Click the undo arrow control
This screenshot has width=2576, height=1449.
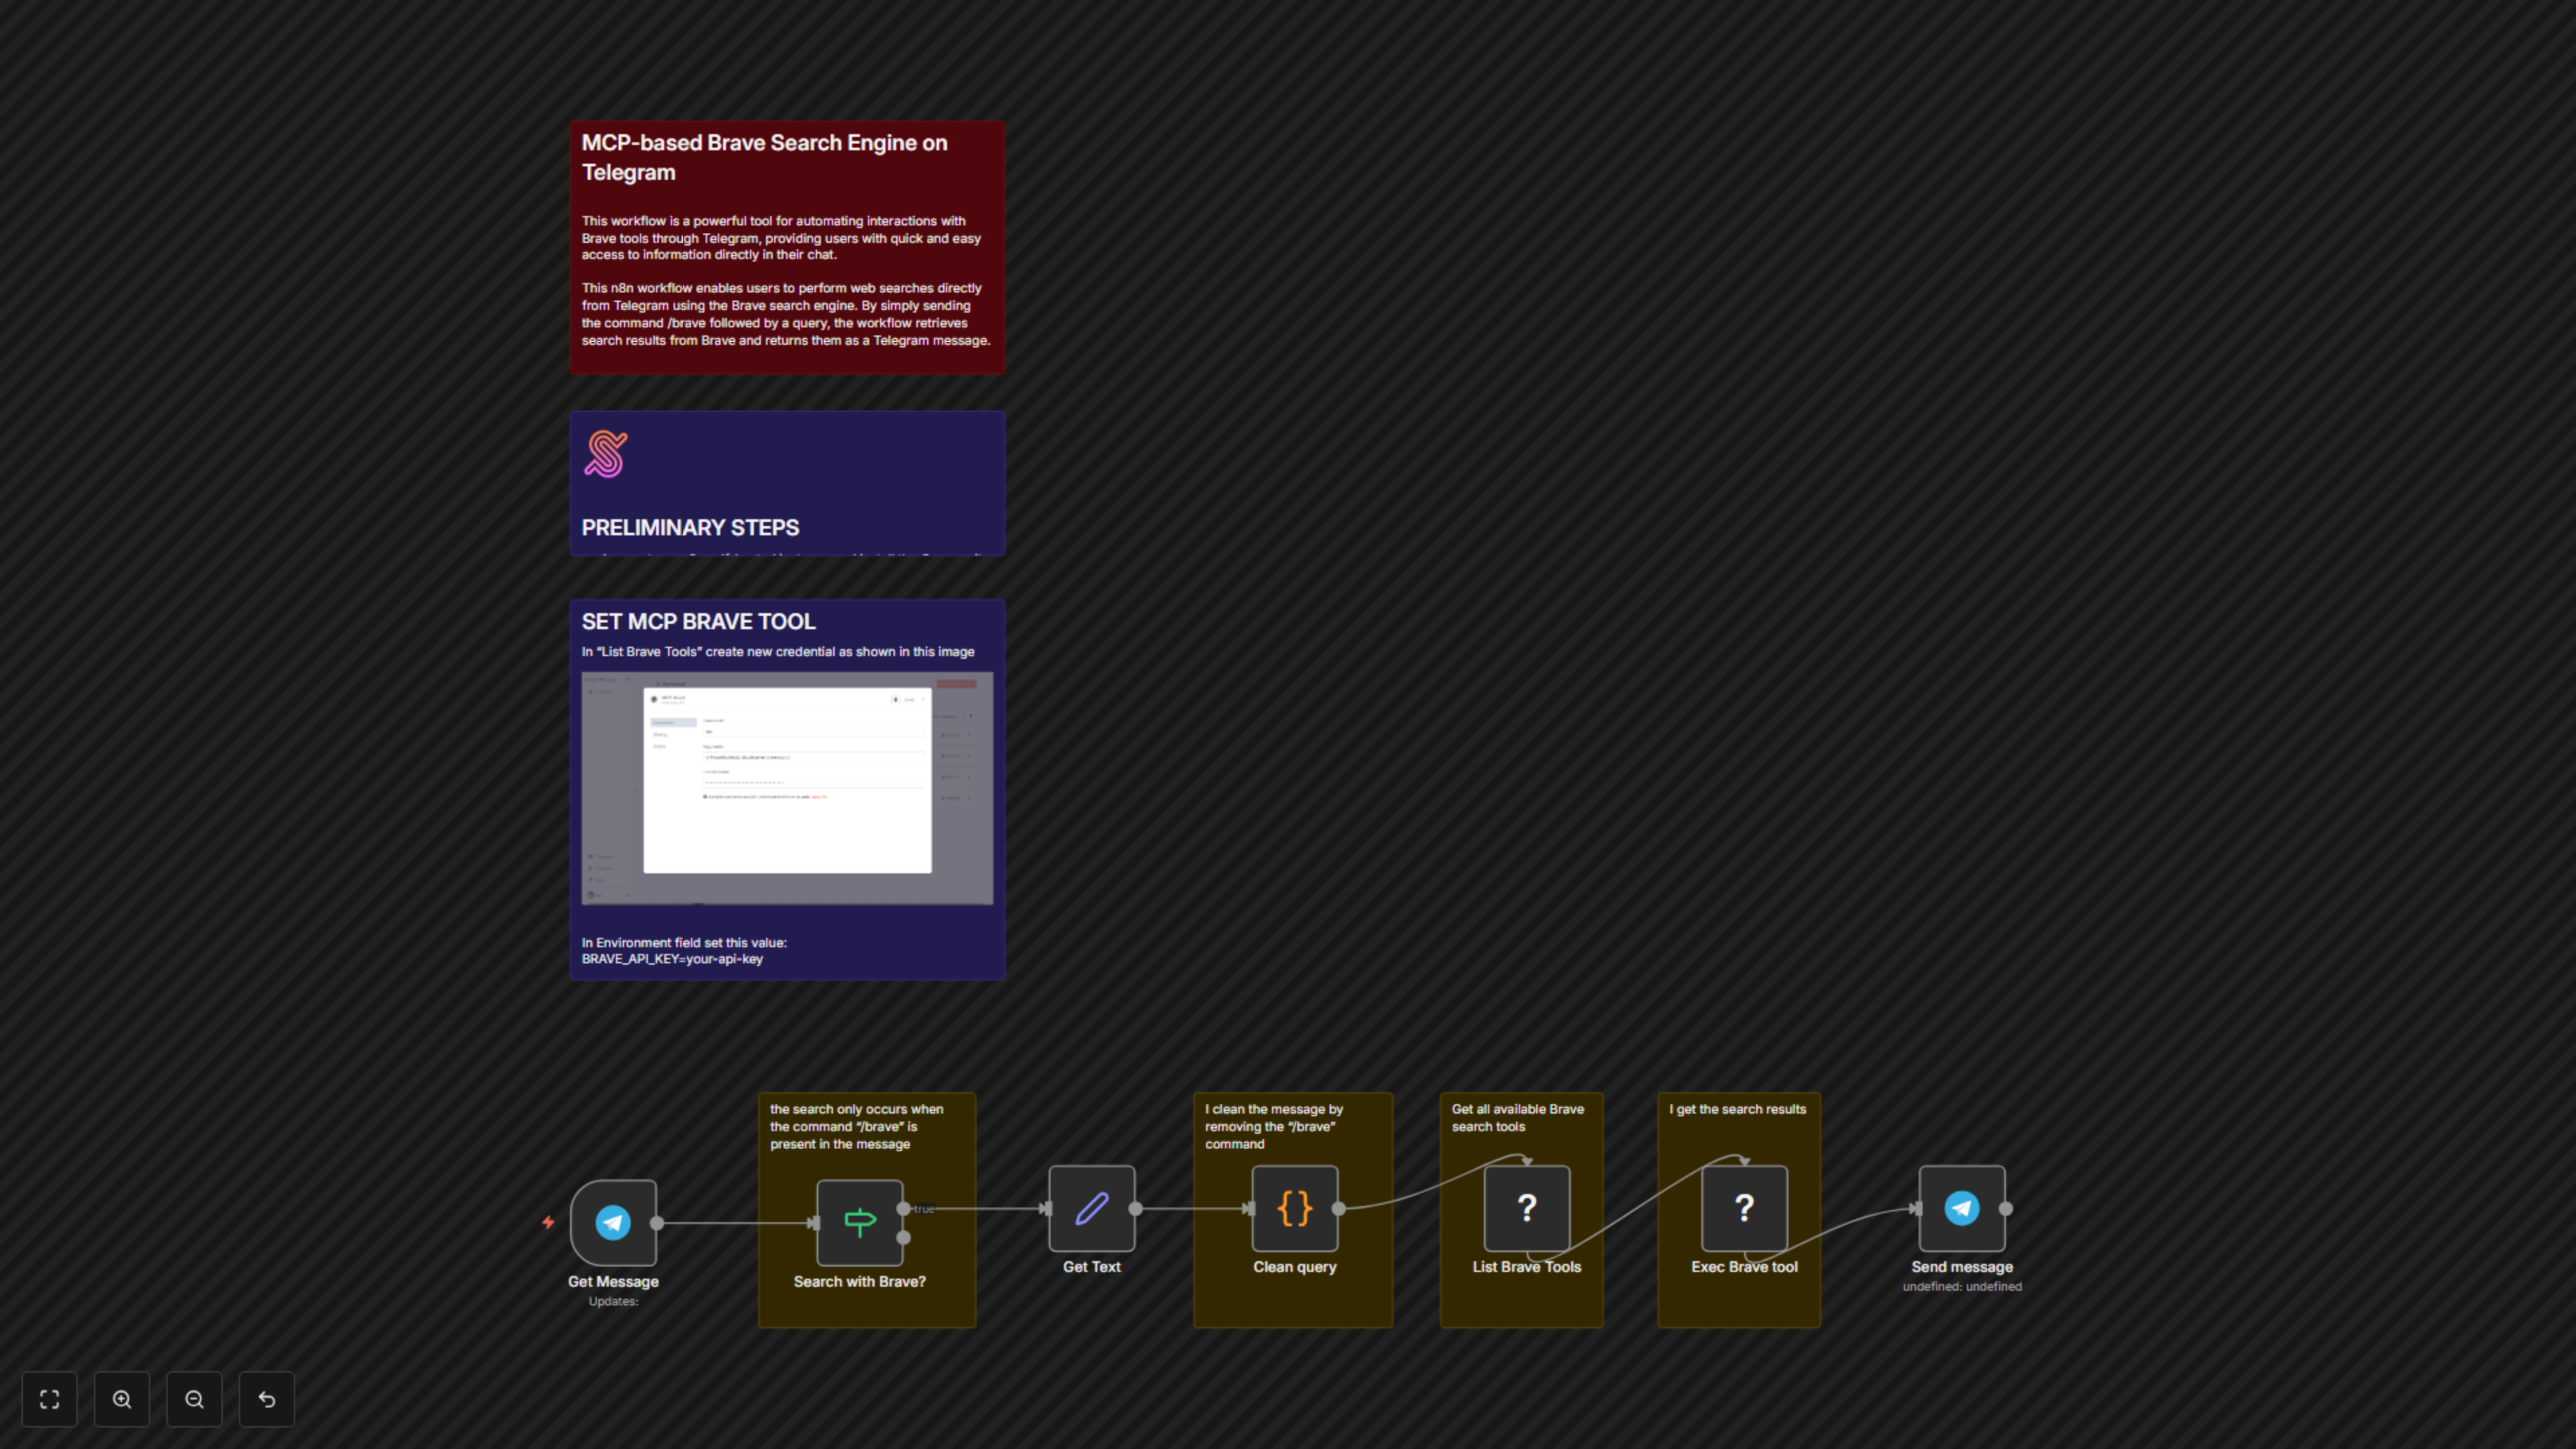pyautogui.click(x=266, y=1399)
